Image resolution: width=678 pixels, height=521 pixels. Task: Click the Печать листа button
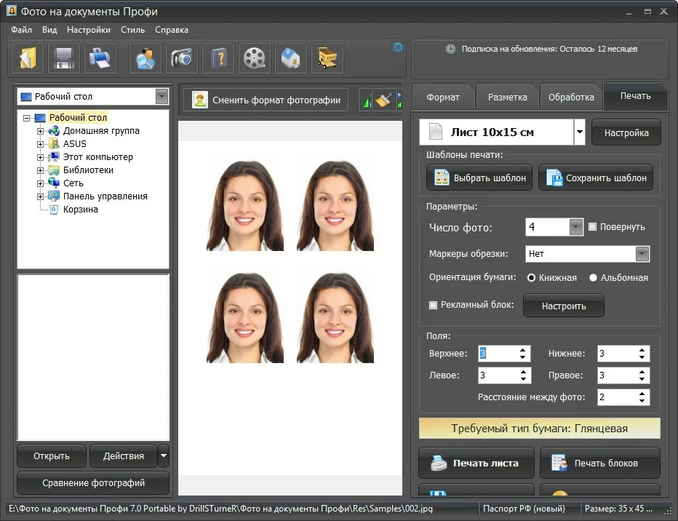[476, 463]
